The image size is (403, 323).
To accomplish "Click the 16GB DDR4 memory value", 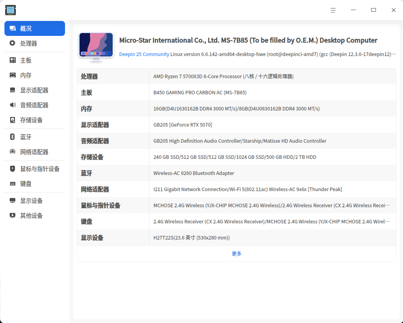I will pyautogui.click(x=237, y=108).
